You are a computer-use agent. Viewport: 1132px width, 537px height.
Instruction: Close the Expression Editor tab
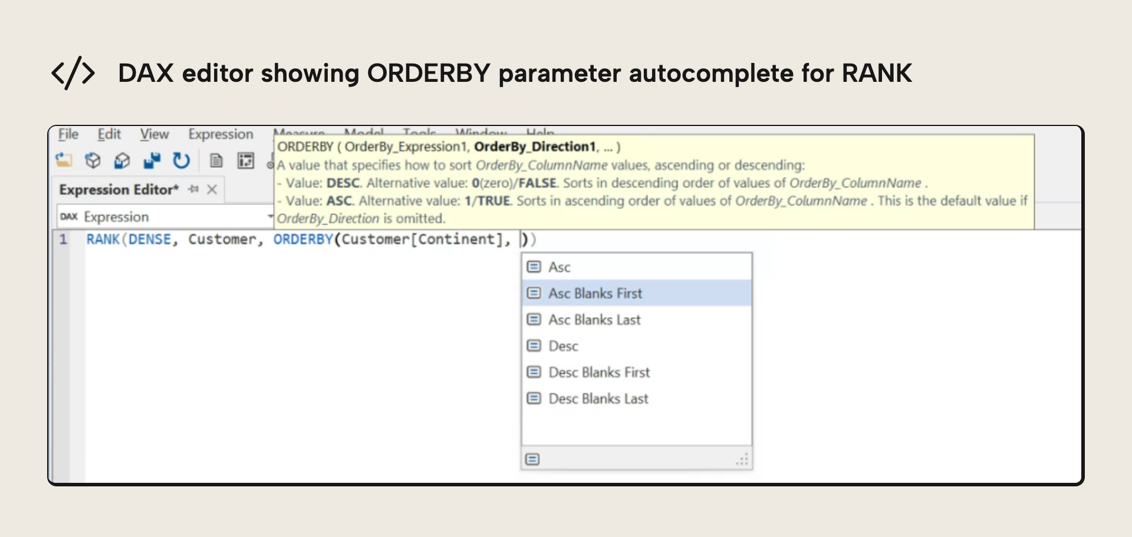(212, 189)
